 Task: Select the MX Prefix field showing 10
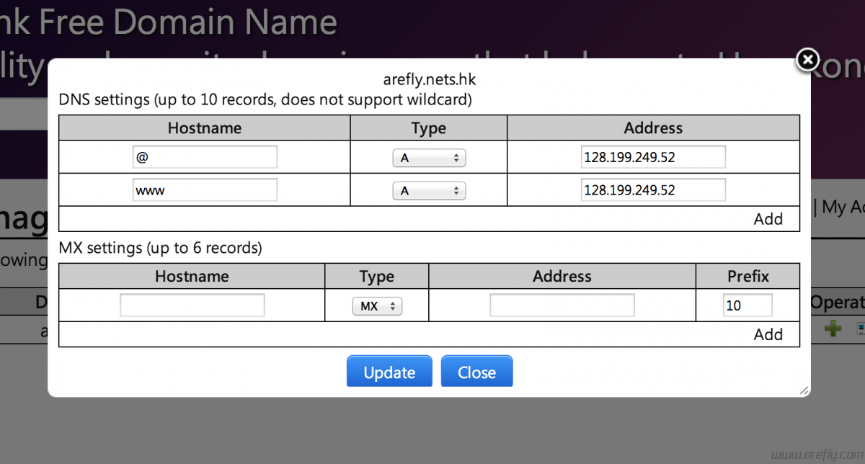748,305
